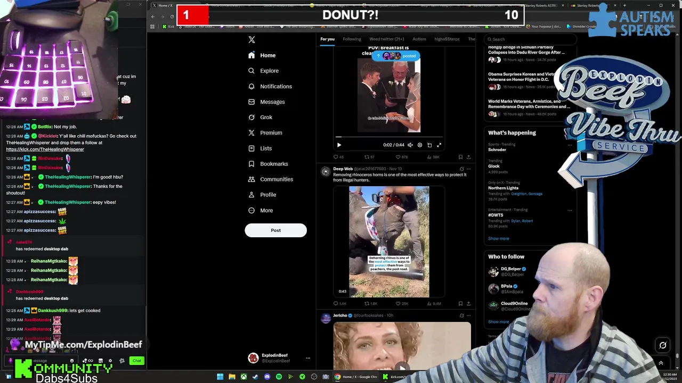The image size is (682, 383).
Task: Like the Deep Web rhino post
Action: pos(402,304)
